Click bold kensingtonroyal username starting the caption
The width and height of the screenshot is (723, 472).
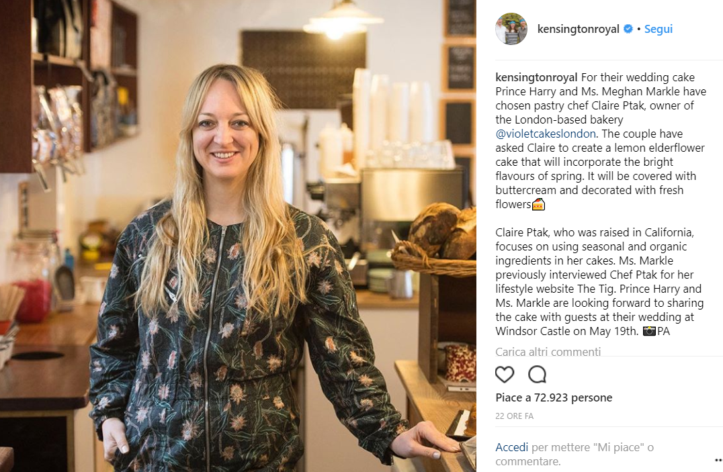(x=536, y=77)
